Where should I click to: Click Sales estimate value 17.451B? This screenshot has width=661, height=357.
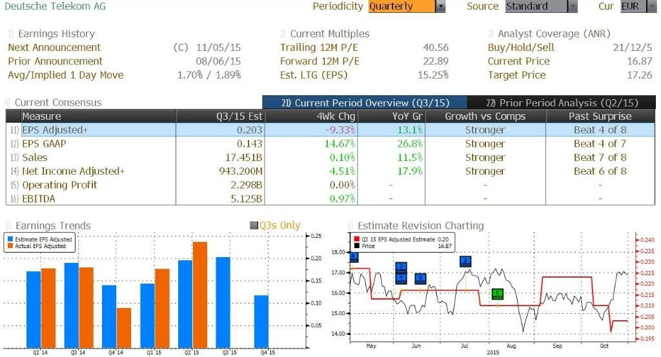(x=243, y=157)
